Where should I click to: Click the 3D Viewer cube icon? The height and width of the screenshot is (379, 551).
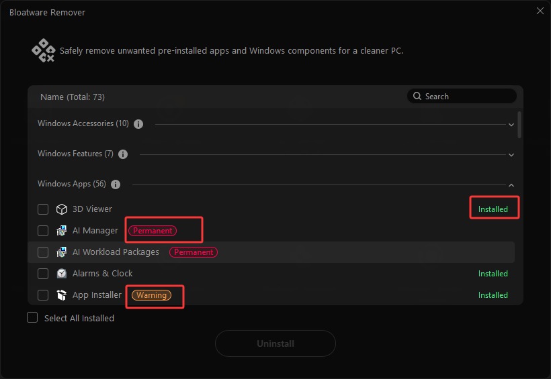62,209
